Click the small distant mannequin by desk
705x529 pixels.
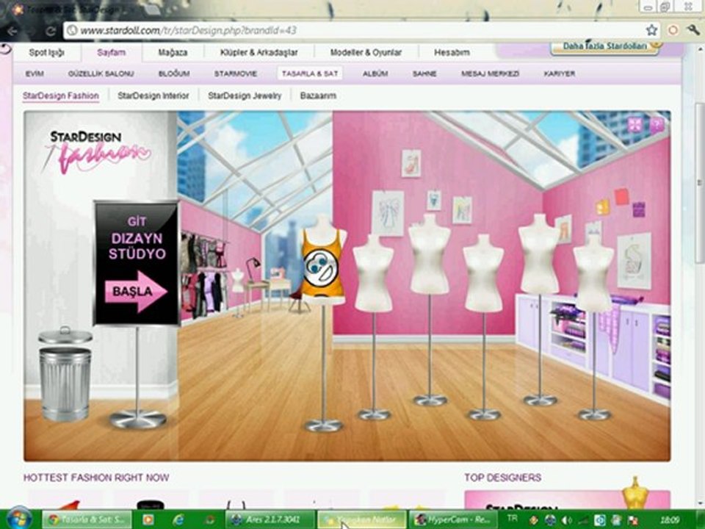237,292
